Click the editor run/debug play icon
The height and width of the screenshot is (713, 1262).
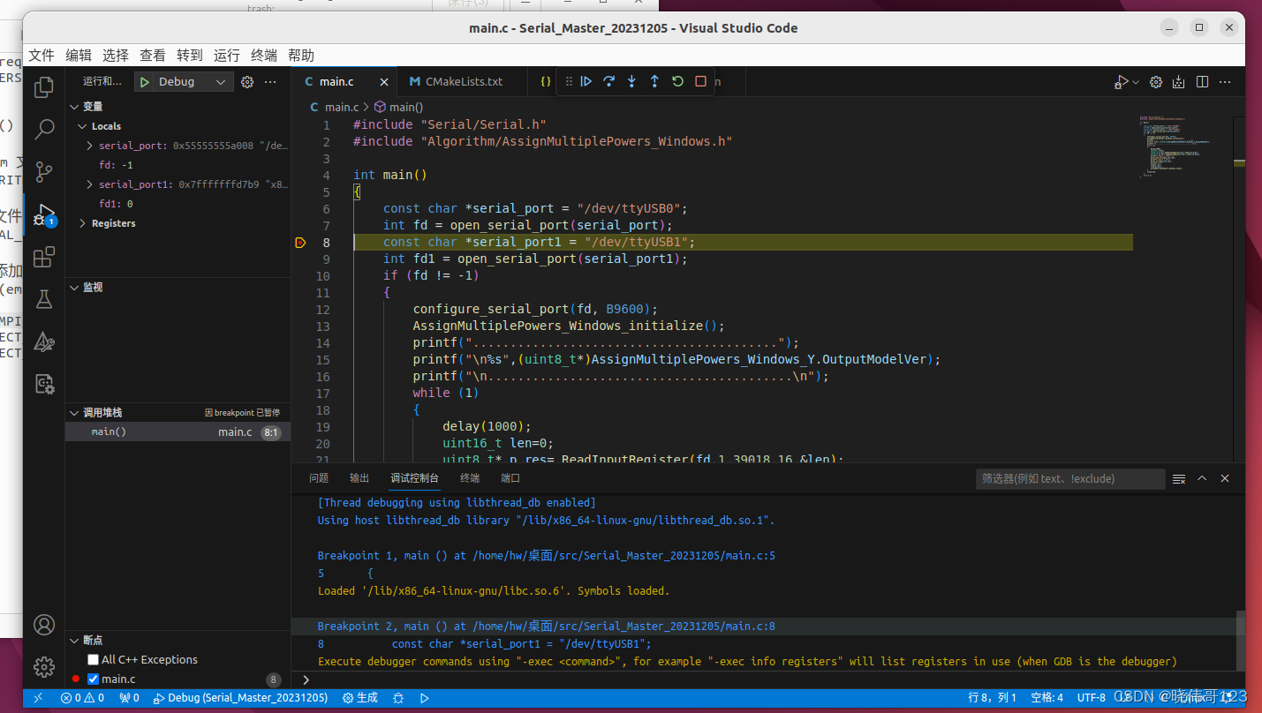coord(1121,81)
